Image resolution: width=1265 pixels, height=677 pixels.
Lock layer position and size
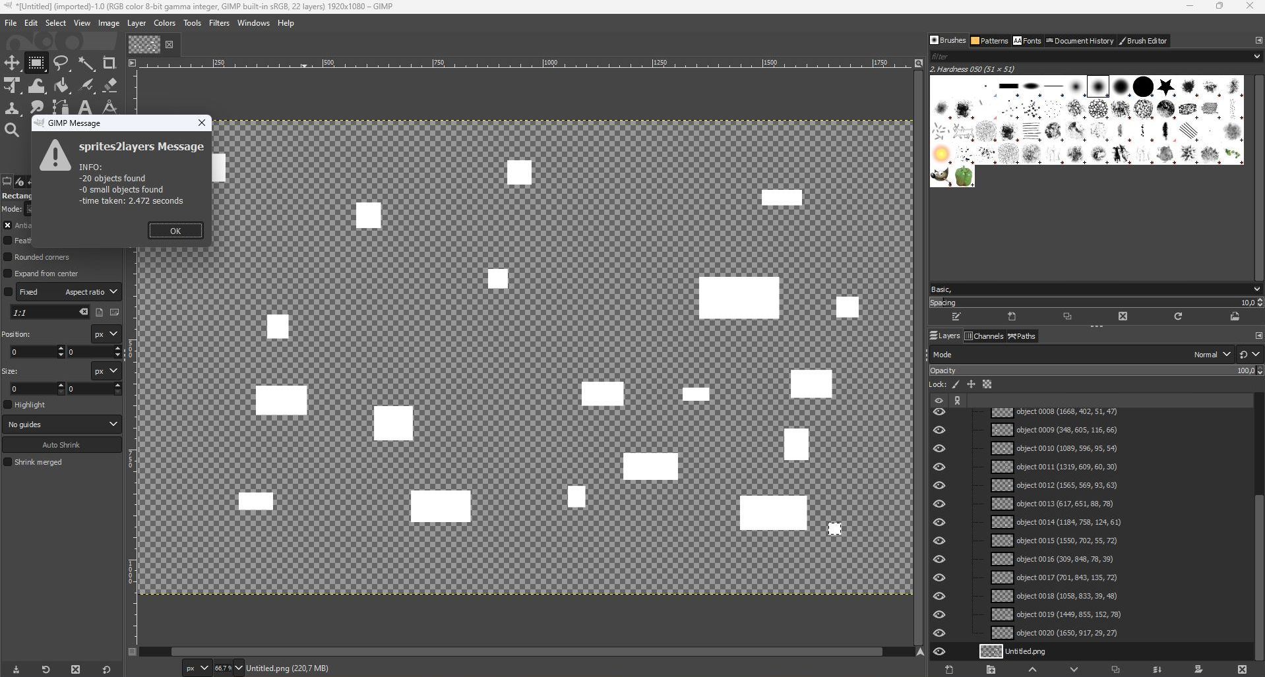[971, 384]
